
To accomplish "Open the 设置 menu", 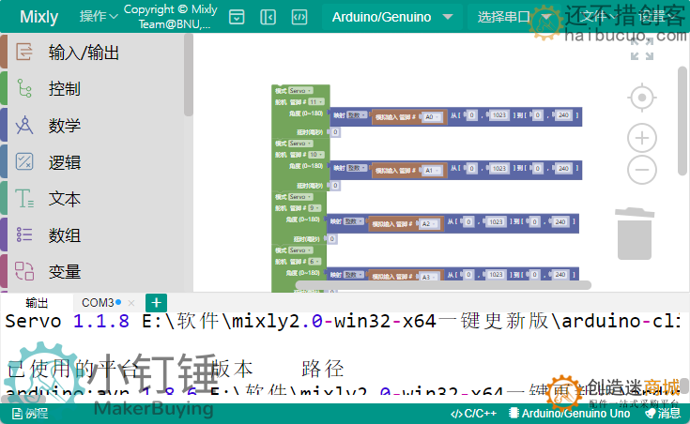I will (x=657, y=17).
